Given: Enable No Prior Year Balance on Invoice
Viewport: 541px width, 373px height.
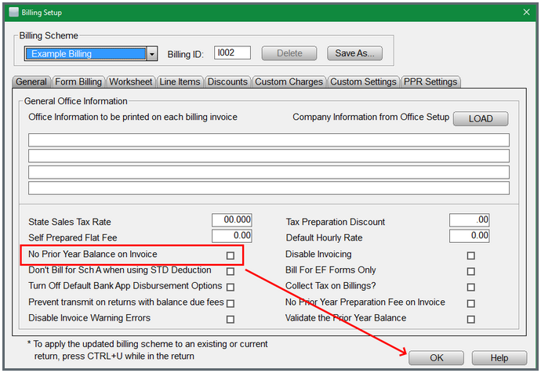Looking at the screenshot, I should pos(231,255).
